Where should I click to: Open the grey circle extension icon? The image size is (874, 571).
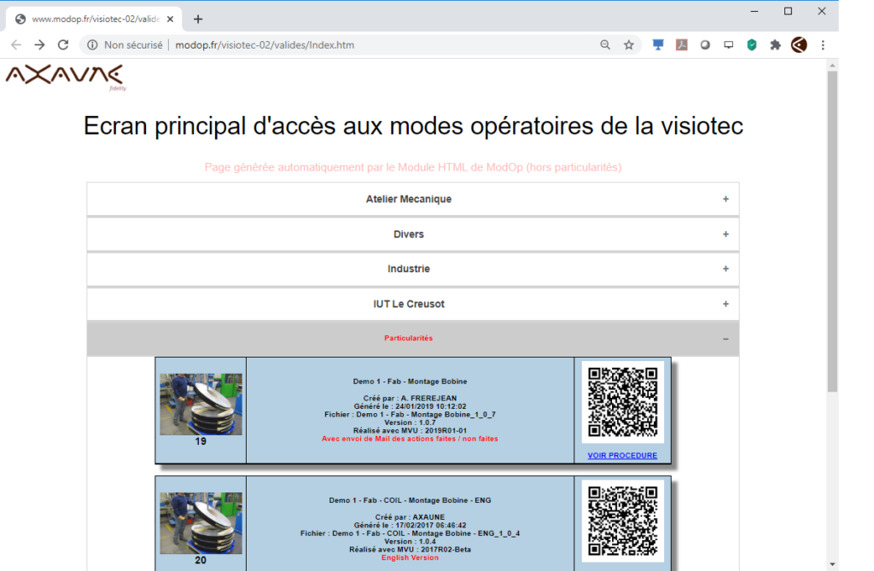pyautogui.click(x=705, y=45)
